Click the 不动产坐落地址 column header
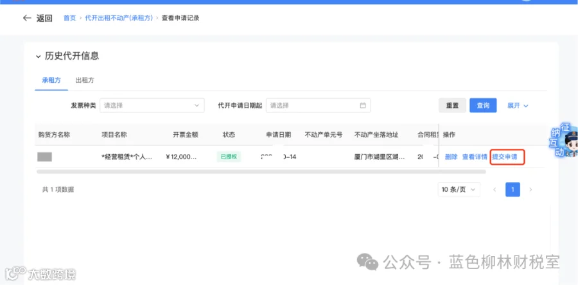 pyautogui.click(x=376, y=135)
